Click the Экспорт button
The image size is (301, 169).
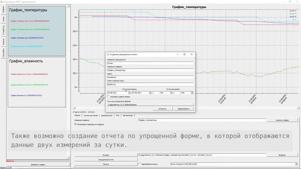coord(106,155)
